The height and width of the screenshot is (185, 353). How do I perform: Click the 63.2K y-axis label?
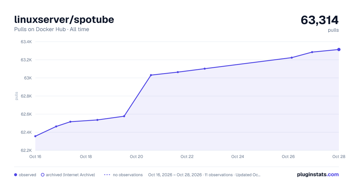(x=26, y=60)
